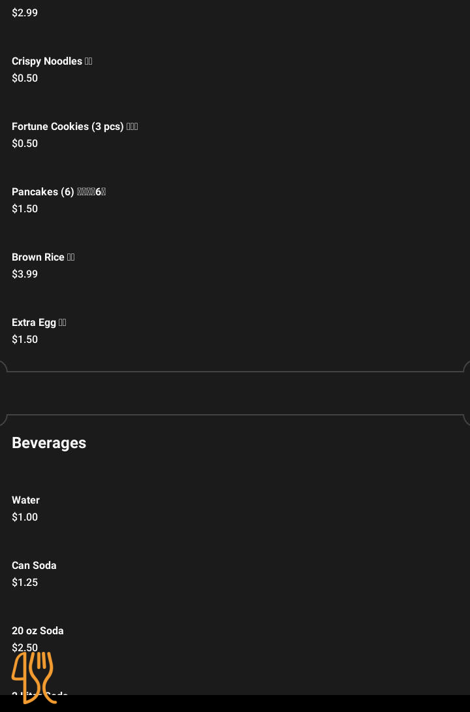Click the $0.50 price under Crispy Noodles

tap(25, 78)
